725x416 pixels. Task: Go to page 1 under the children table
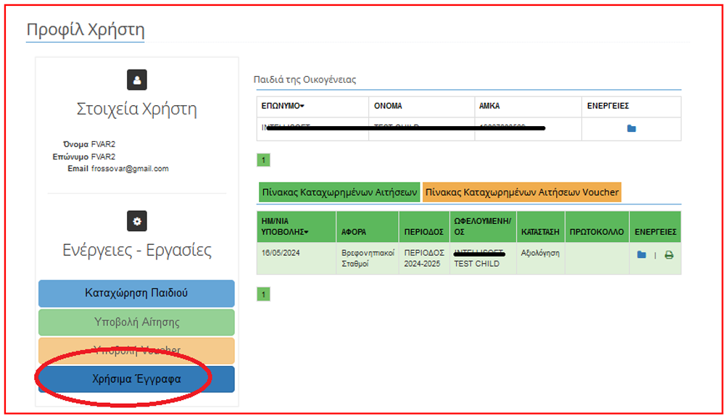264,160
